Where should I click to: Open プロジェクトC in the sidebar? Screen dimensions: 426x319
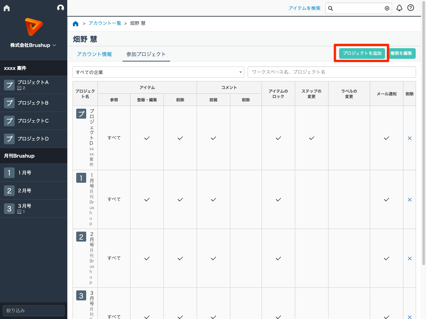click(x=34, y=121)
